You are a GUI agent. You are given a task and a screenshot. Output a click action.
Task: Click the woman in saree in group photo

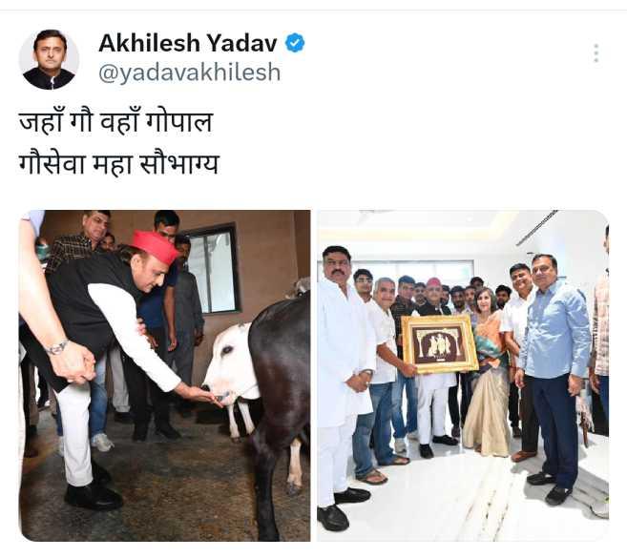[487, 372]
